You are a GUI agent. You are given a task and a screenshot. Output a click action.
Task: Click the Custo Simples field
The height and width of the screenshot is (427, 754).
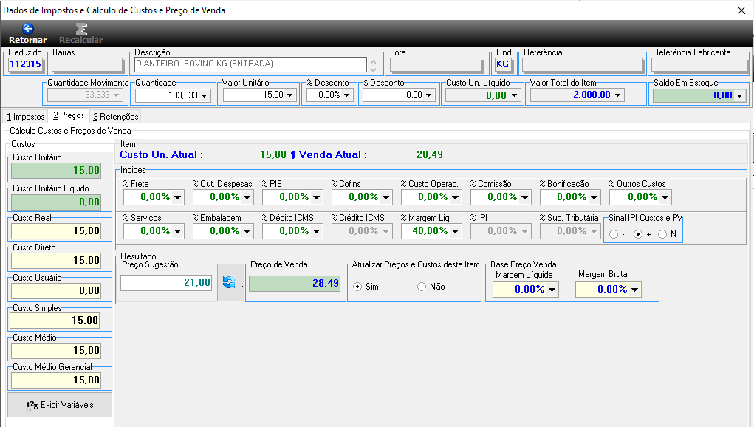point(55,321)
